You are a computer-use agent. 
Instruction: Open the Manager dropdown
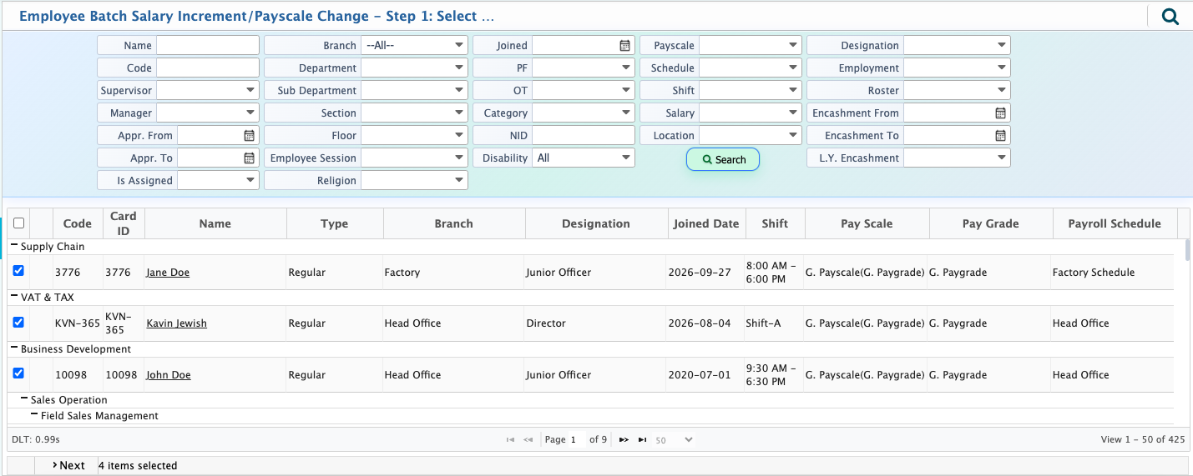[x=208, y=113]
